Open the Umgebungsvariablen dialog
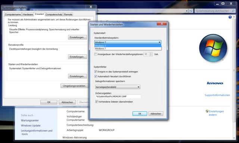The width and height of the screenshot is (239, 143). [x=75, y=86]
